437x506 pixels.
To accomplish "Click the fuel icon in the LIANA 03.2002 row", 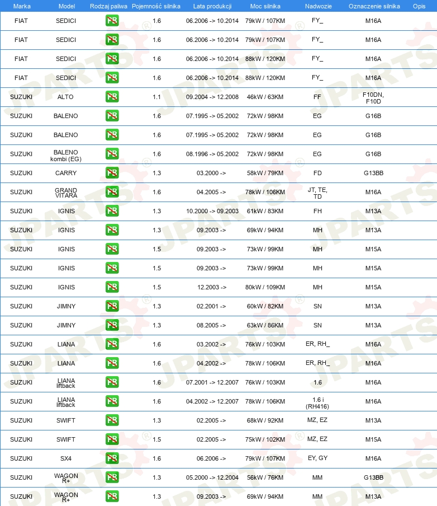I will (112, 344).
